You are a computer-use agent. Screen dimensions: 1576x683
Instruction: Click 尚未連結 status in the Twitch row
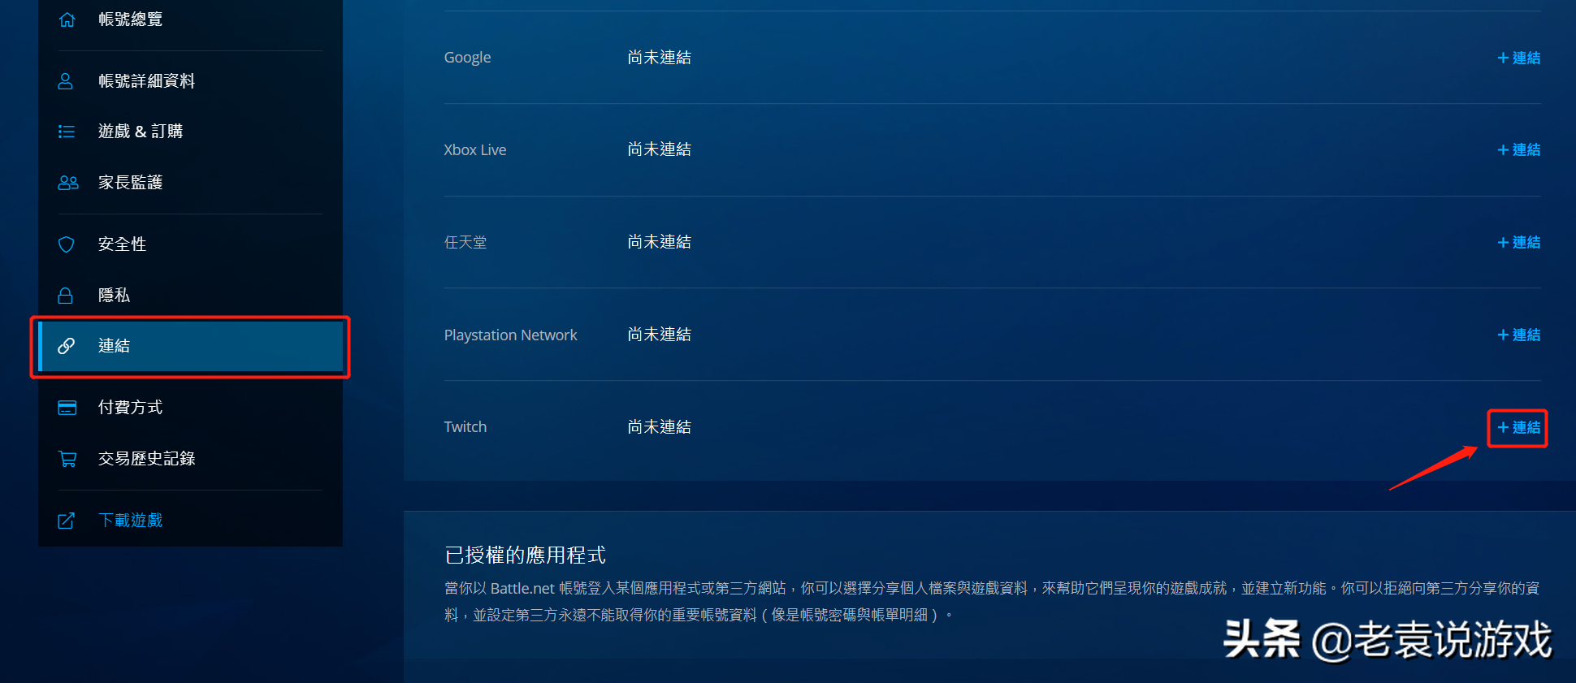click(x=659, y=427)
